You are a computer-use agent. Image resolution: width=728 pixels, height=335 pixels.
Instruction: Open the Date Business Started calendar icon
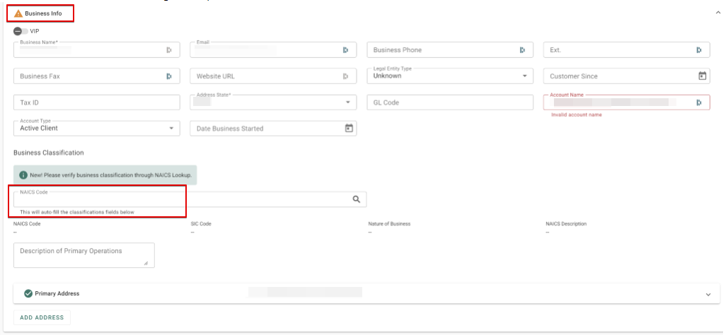coord(348,129)
